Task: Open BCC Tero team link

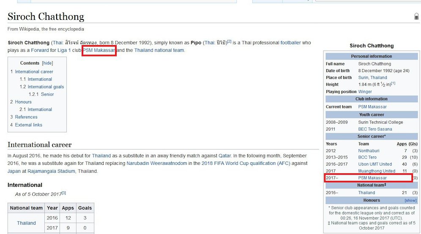Action: [x=367, y=157]
